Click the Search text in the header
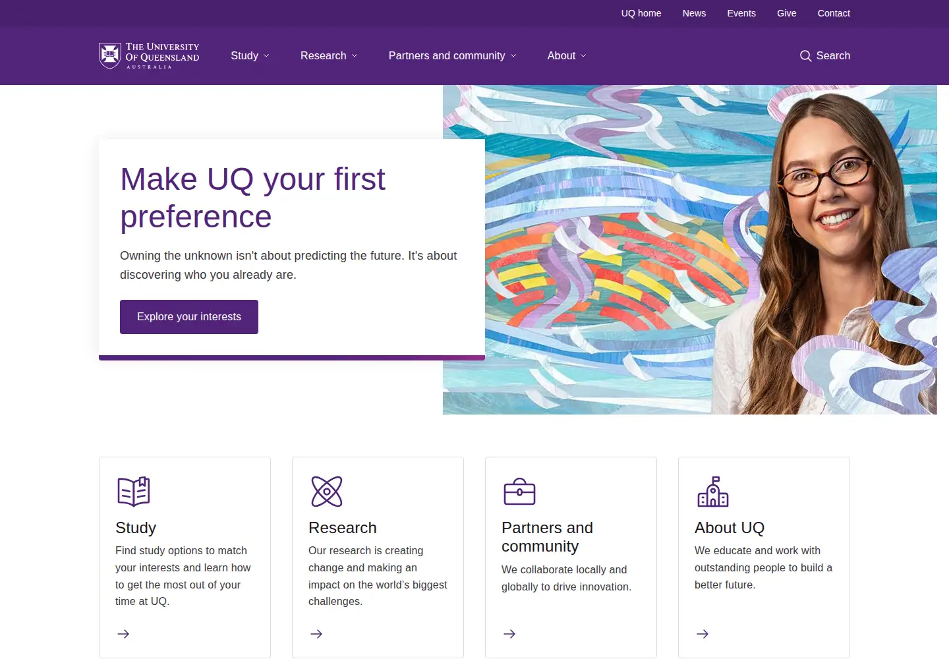The height and width of the screenshot is (659, 949). coord(833,56)
